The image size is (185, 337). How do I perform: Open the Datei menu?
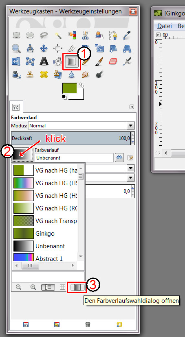[165, 26]
